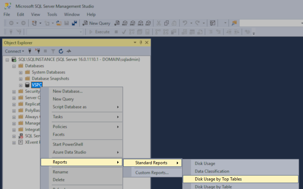Click the Undo arrow icon
This screenshot has height=189, width=303.
point(185,23)
